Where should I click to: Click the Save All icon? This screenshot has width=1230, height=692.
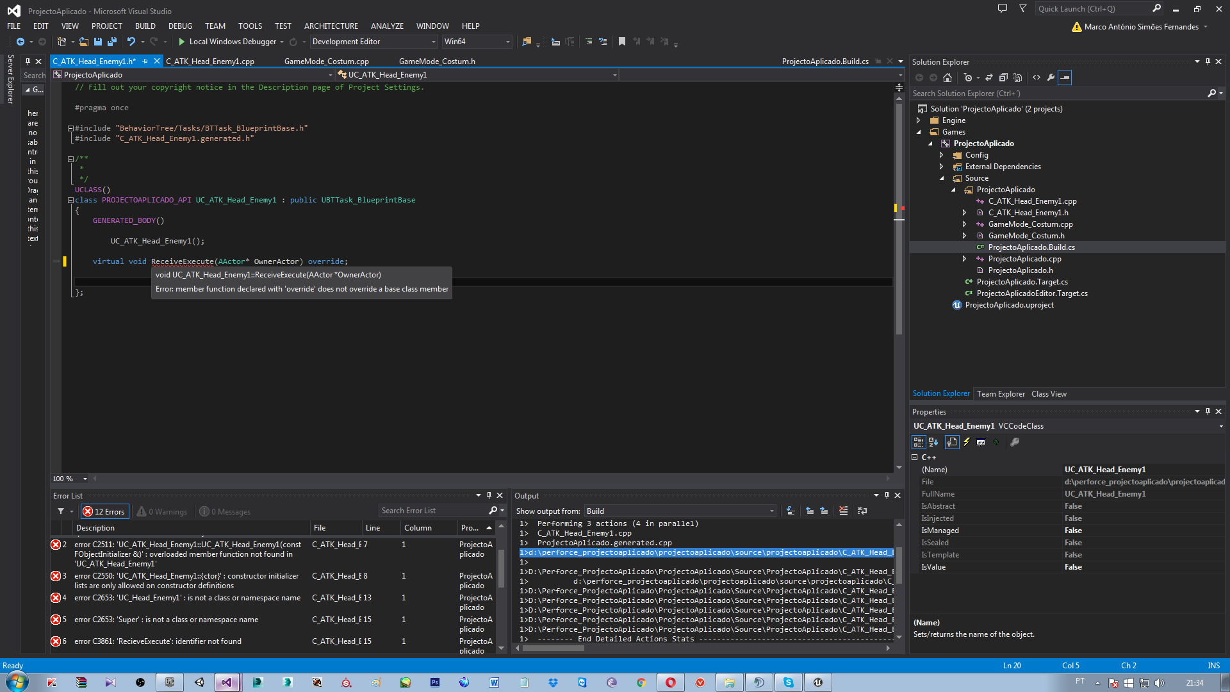(x=112, y=42)
